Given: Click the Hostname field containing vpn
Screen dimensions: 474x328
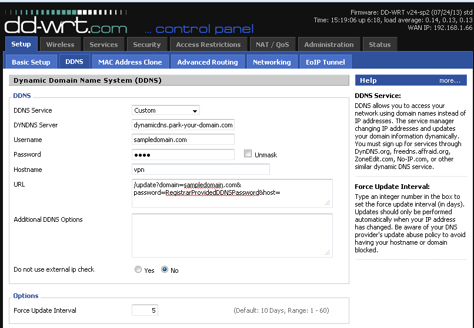Looking at the screenshot, I should pos(201,169).
